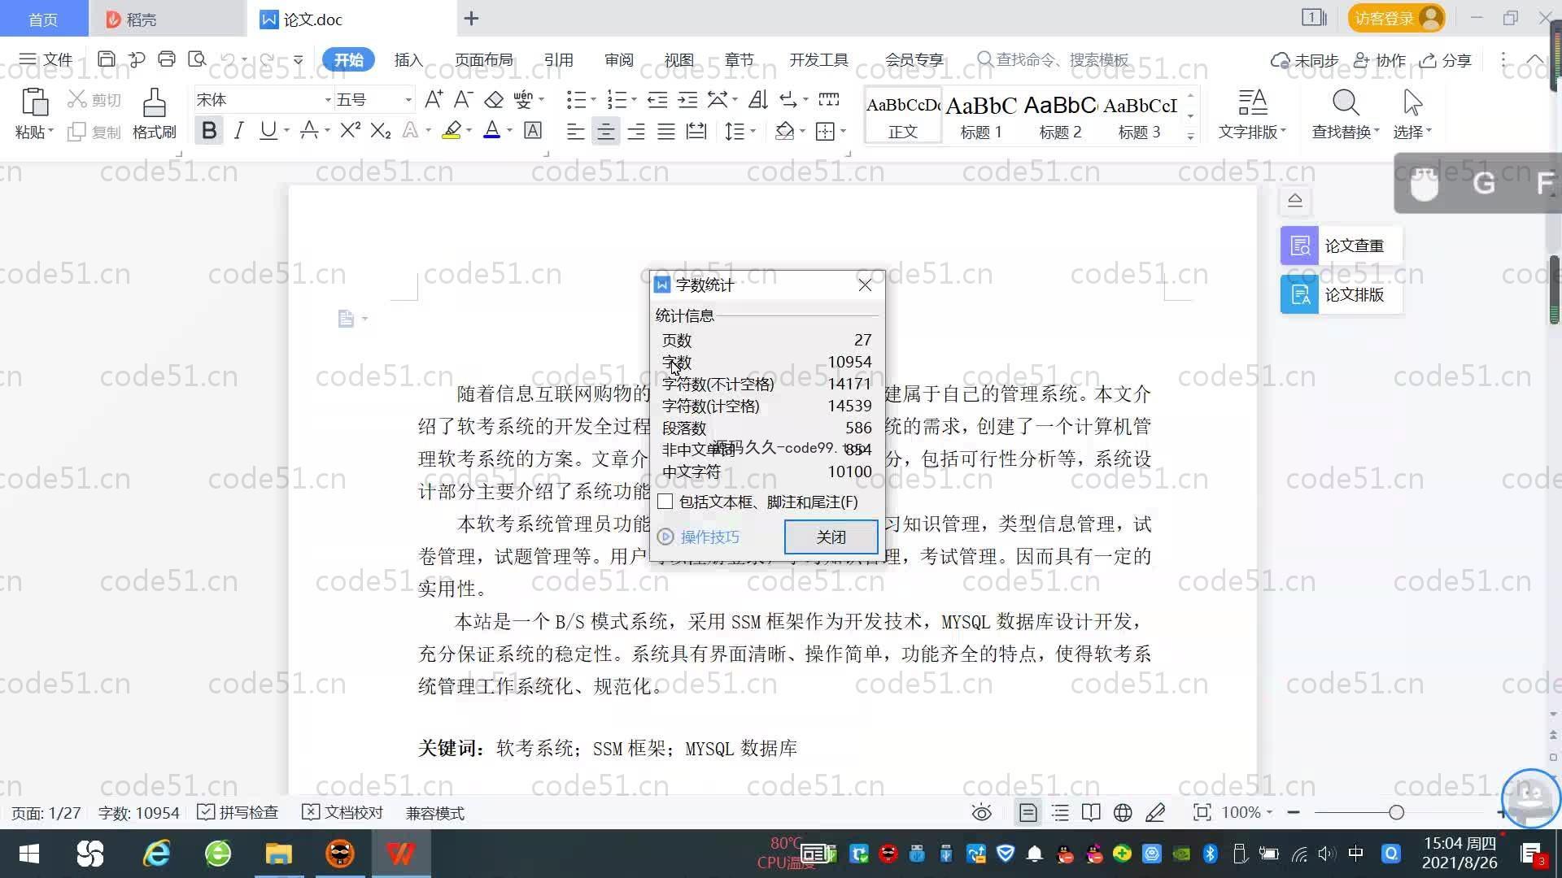Open a new document tab with plus
The width and height of the screenshot is (1562, 878).
pos(471,18)
